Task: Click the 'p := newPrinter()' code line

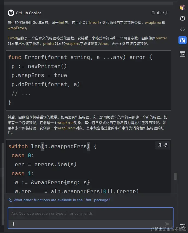Action: [39, 66]
